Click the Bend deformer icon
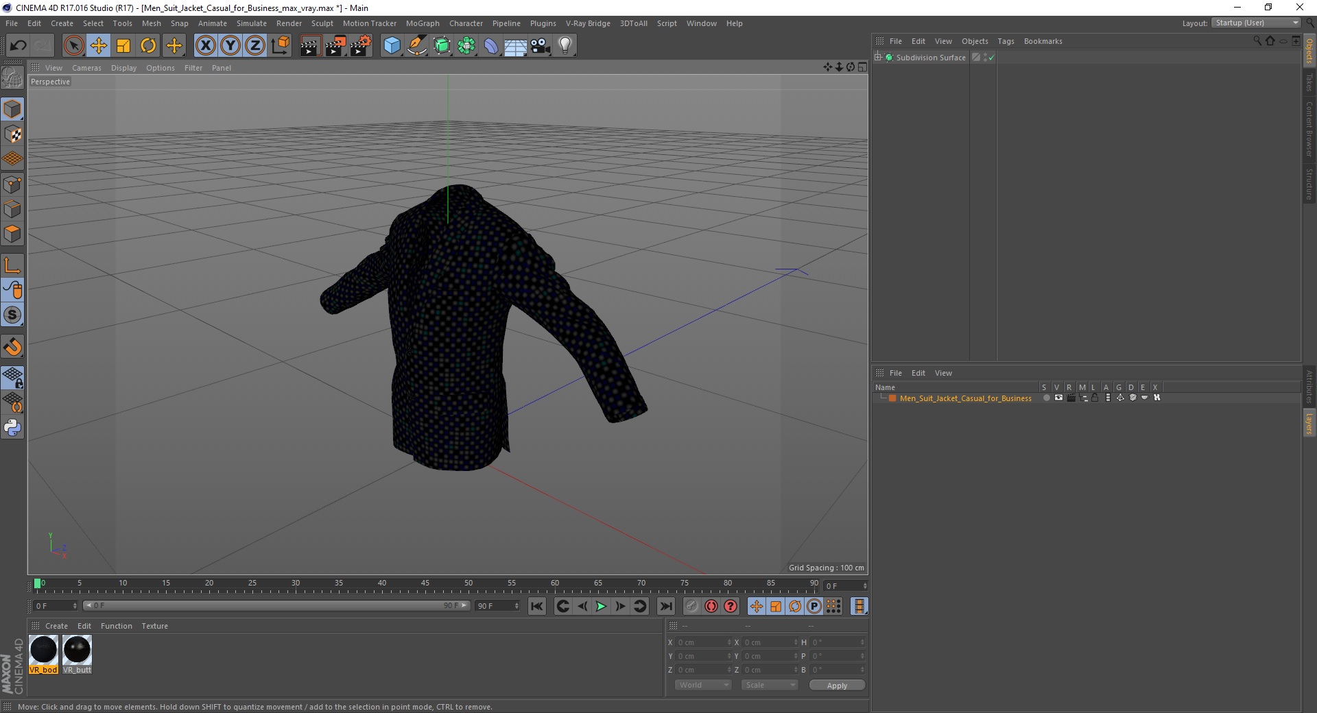Viewport: 1317px width, 713px height. [x=491, y=46]
